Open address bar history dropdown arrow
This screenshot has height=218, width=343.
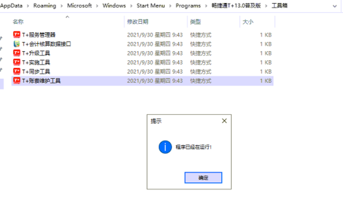335,6
